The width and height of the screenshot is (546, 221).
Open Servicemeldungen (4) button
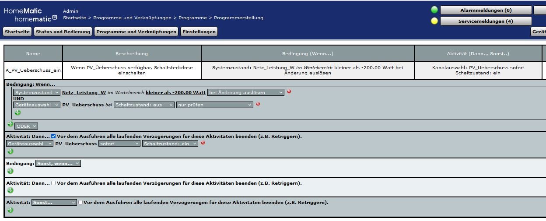tap(485, 21)
